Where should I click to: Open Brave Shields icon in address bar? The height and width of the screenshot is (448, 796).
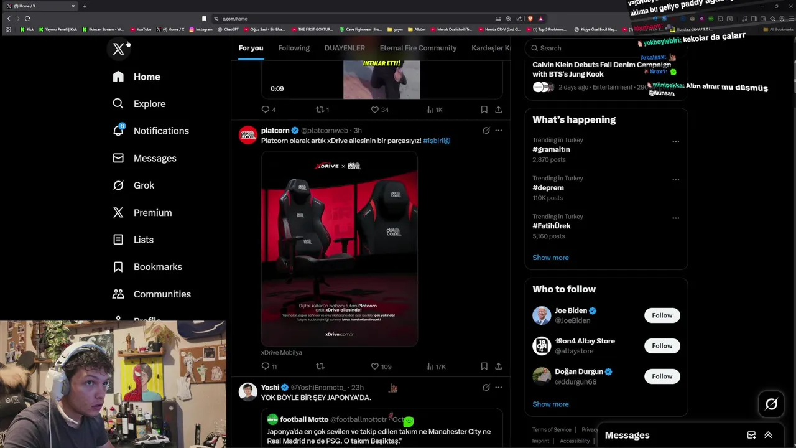[x=530, y=19]
